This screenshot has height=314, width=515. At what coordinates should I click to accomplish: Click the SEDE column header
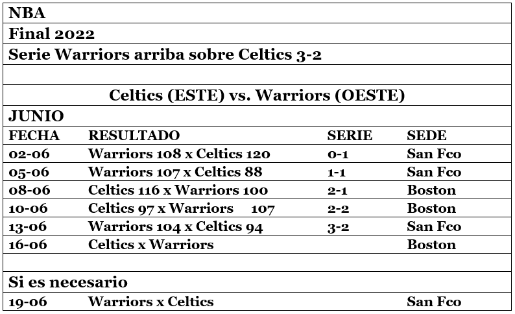tap(426, 136)
